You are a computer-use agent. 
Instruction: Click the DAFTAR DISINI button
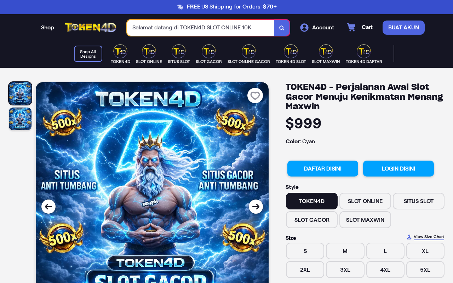click(323, 169)
